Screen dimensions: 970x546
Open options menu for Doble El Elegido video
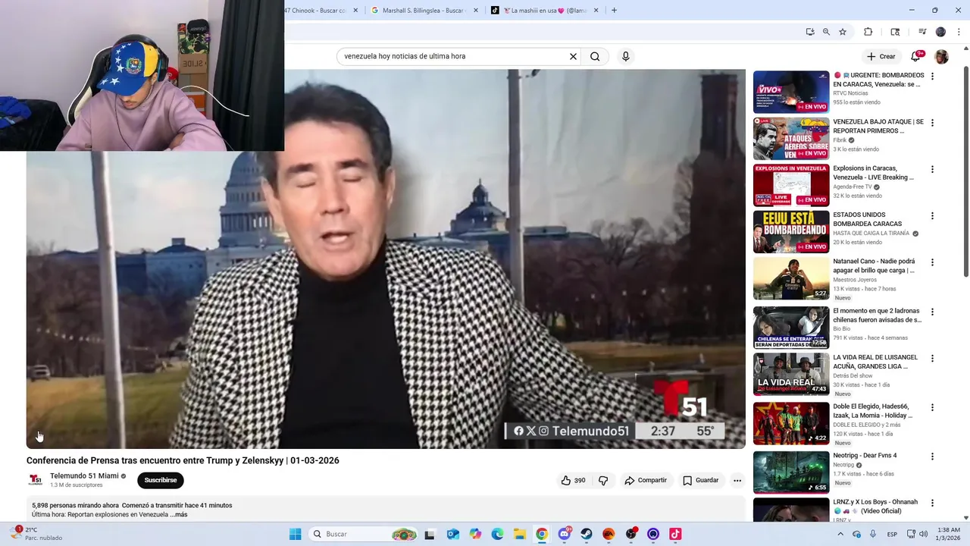pos(932,407)
